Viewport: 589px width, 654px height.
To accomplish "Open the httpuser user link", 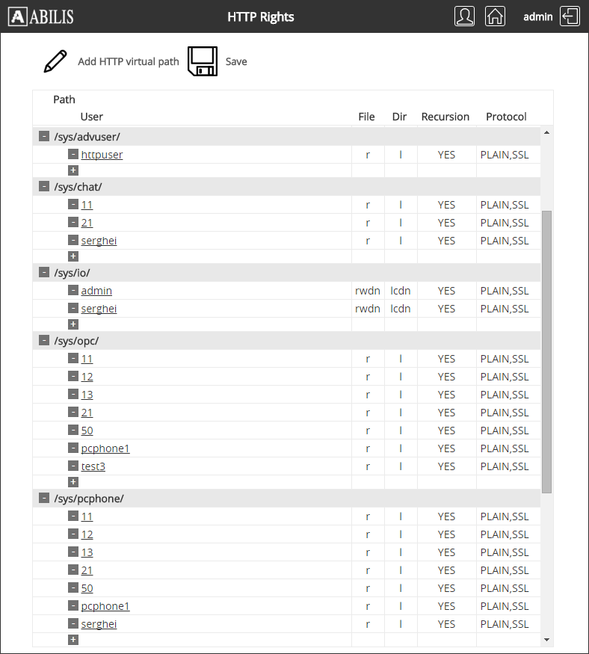I will (102, 155).
